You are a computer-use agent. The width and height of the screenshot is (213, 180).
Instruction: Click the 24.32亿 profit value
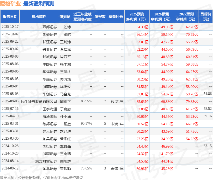[x=142, y=154]
